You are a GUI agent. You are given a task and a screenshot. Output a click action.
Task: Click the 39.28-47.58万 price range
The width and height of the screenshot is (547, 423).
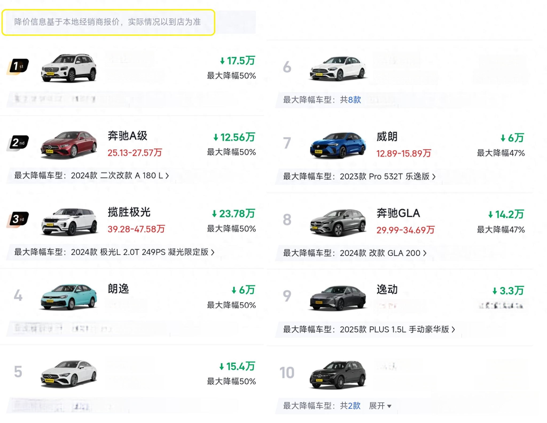point(136,229)
